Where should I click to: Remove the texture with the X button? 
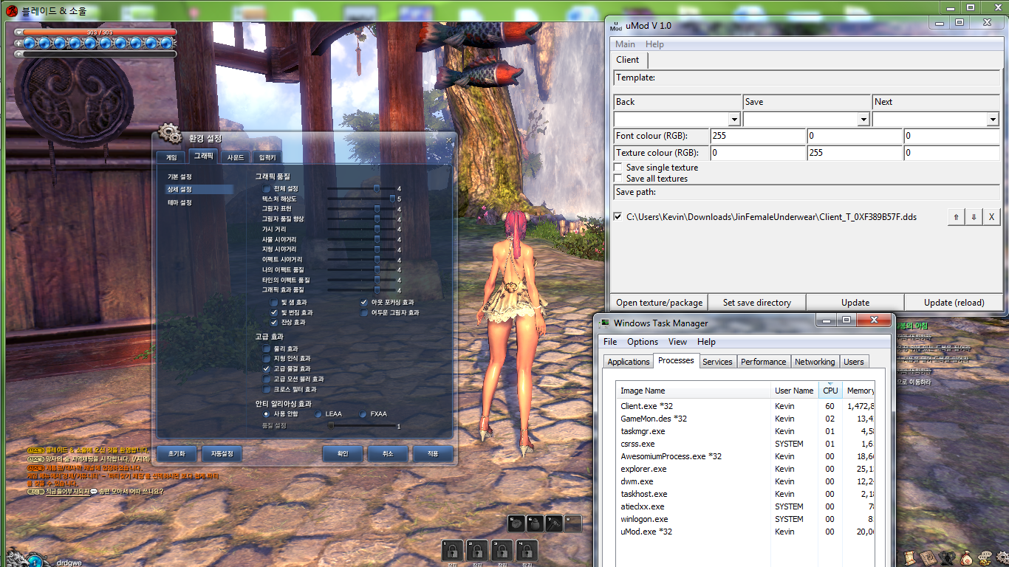(991, 217)
